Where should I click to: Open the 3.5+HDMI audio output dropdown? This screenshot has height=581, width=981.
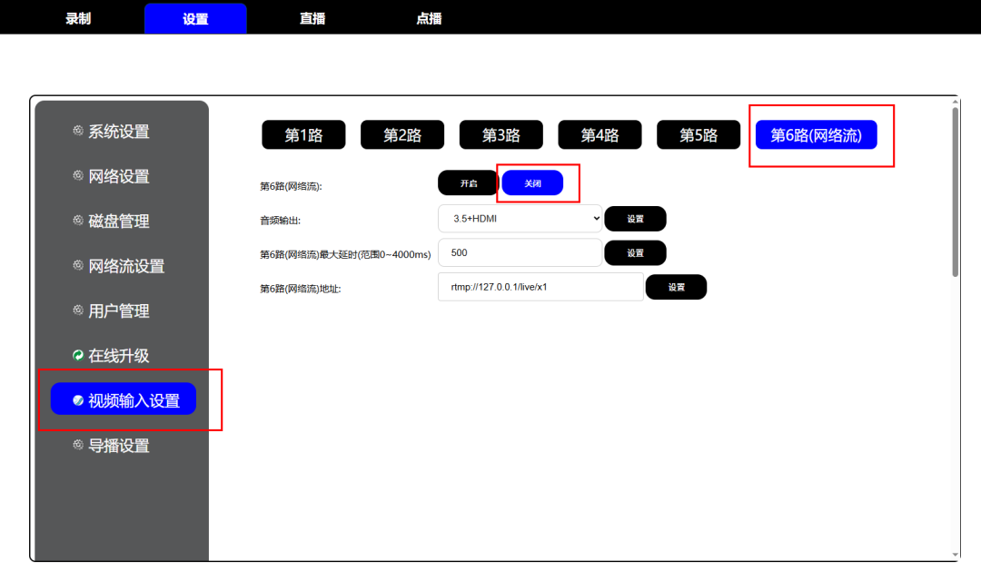[x=519, y=218]
